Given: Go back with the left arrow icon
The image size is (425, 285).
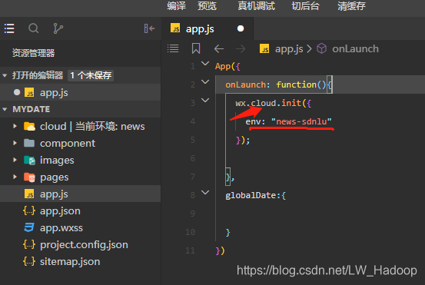Looking at the screenshot, I should pos(219,48).
